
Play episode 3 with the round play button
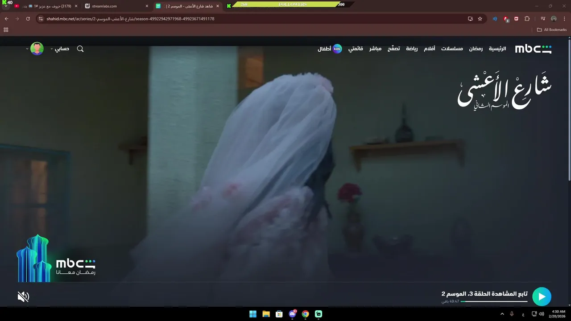542,296
